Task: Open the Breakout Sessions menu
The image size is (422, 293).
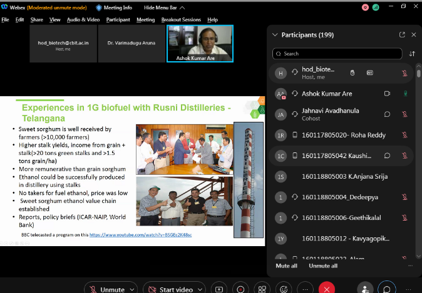Action: coord(181,19)
